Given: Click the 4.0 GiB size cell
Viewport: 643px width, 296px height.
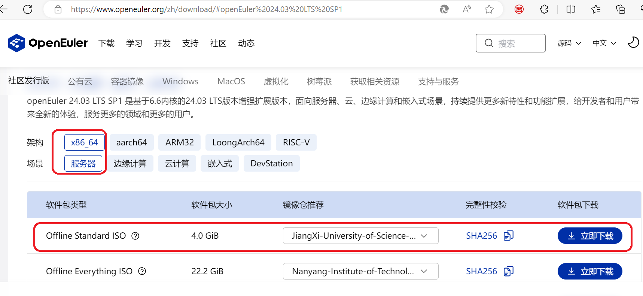Looking at the screenshot, I should click(205, 236).
